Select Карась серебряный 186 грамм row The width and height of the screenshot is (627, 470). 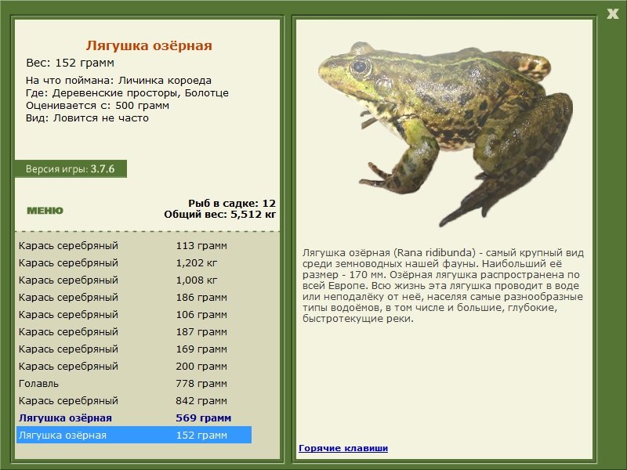pyautogui.click(x=134, y=298)
